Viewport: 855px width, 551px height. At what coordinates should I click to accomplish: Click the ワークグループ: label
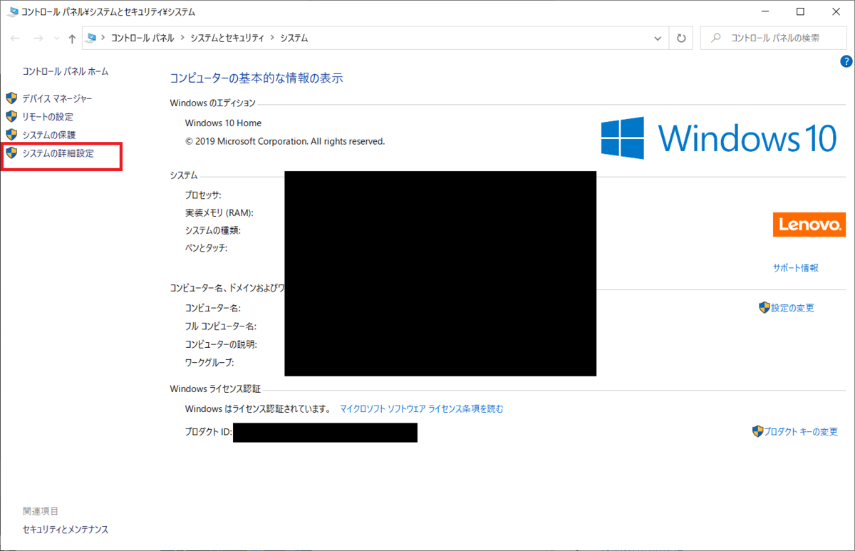(209, 362)
